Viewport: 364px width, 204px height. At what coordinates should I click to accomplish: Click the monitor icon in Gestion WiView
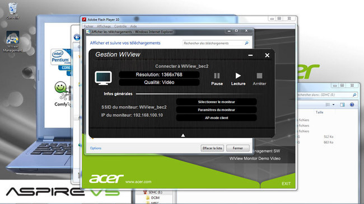point(103,78)
